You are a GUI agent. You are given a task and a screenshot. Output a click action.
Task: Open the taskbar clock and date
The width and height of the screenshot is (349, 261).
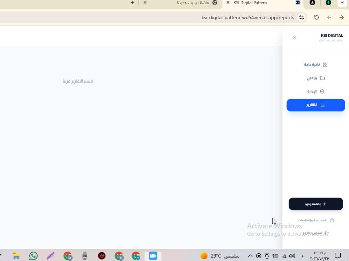[x=320, y=256]
